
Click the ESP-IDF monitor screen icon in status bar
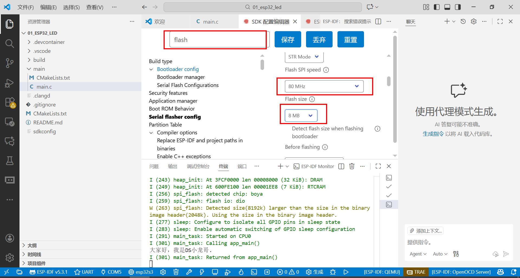pyautogui.click(x=215, y=272)
